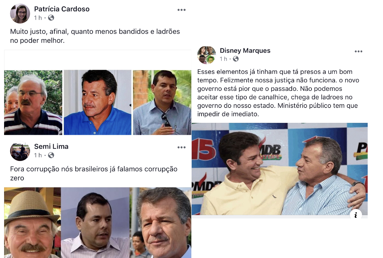Image resolution: width=383 pixels, height=258 pixels.
Task: Click the 1 h timestamp on Disney Marques's post
Action: click(x=223, y=59)
